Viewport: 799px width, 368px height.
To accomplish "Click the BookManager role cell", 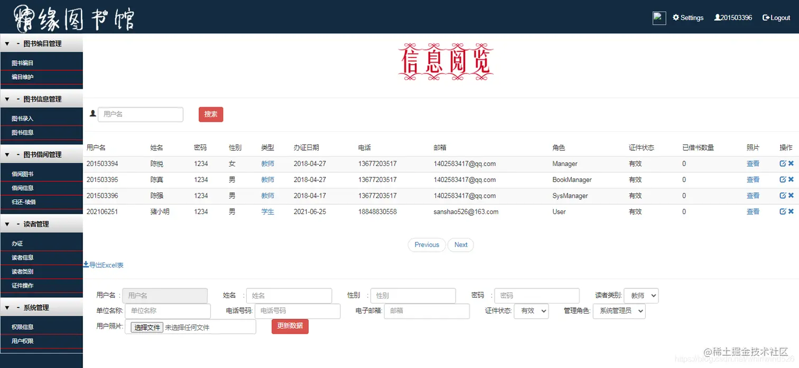I will pos(572,180).
